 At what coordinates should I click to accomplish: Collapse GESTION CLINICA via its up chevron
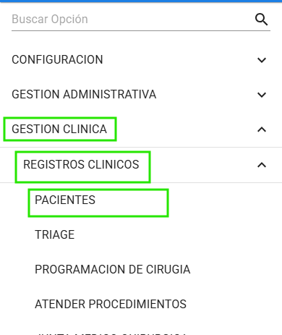click(x=262, y=130)
